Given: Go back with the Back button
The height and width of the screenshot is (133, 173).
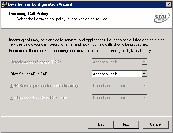Looking at the screenshot, I should point(101,124).
